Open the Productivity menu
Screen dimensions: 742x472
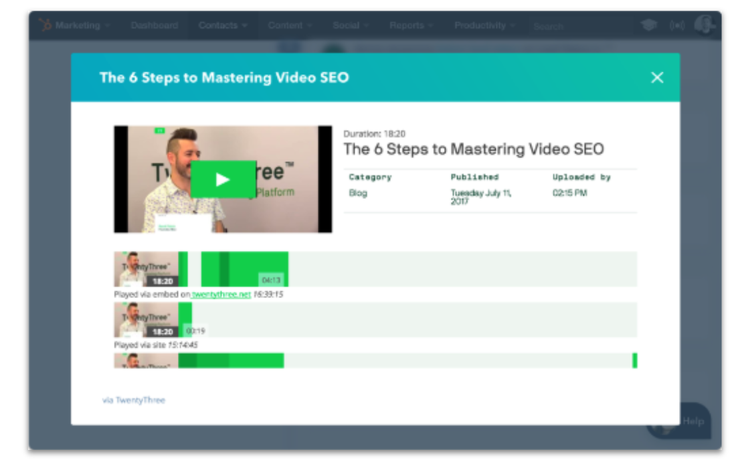point(484,25)
